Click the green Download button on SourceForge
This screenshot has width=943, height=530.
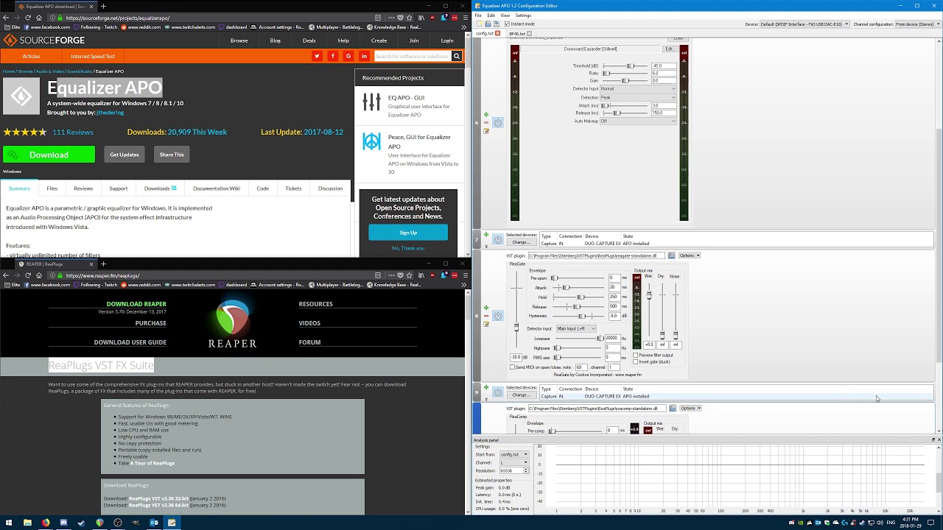tap(49, 155)
